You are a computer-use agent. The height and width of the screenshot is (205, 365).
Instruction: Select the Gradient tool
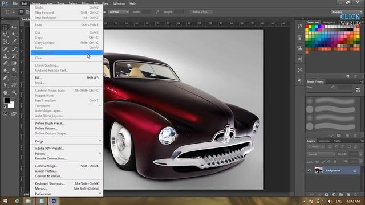[x=14, y=63]
